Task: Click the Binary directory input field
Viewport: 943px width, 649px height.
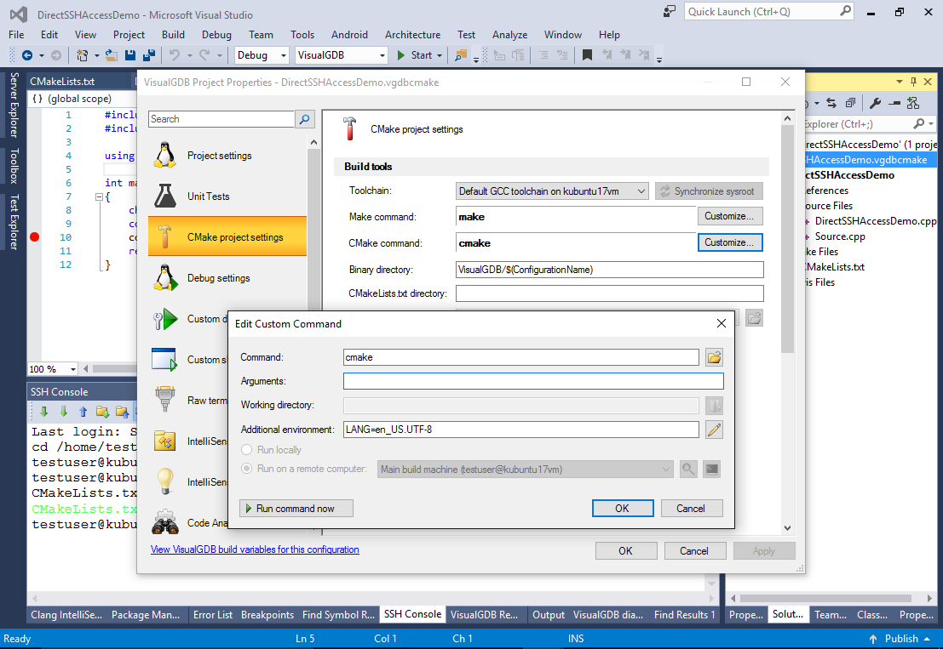Action: pos(610,270)
